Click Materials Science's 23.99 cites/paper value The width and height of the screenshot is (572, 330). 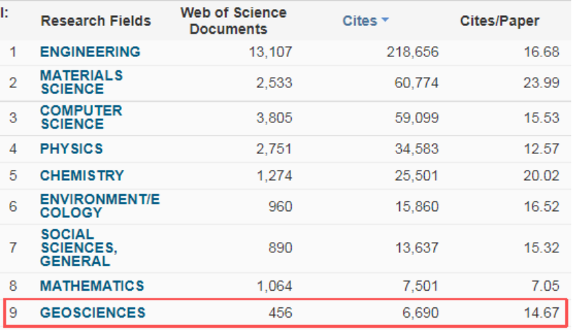click(541, 82)
